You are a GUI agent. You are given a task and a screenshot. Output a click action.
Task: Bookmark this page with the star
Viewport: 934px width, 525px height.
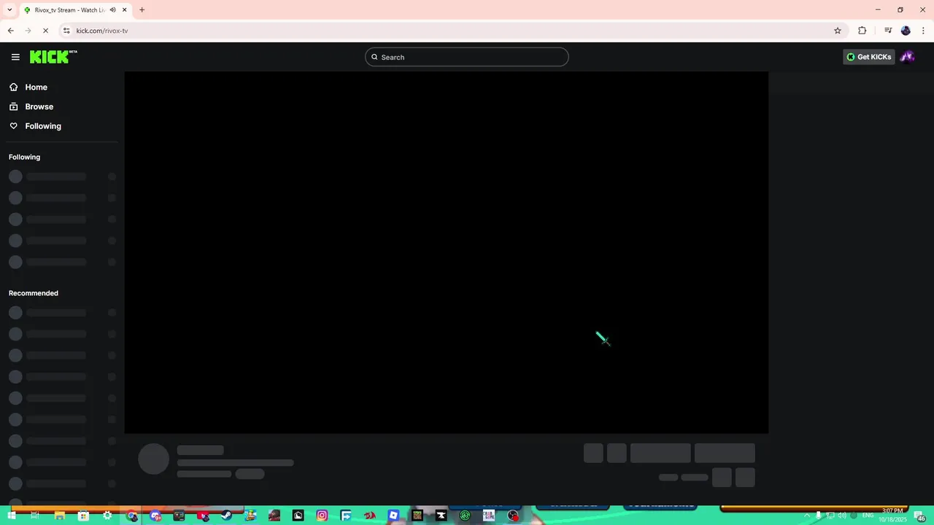(x=838, y=31)
